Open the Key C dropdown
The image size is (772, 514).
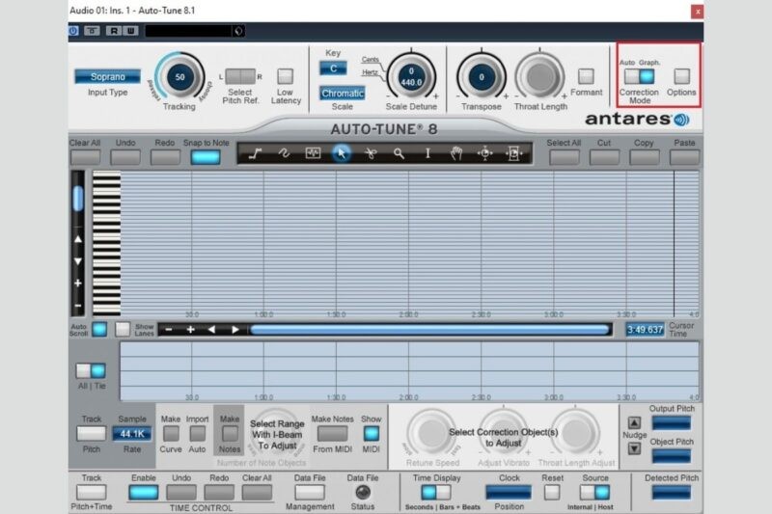[333, 68]
